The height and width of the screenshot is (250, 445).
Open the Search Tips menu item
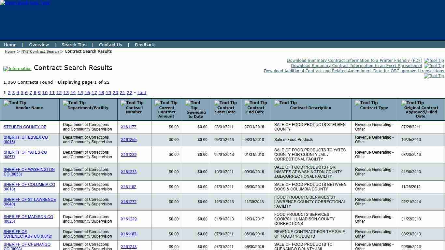click(74, 45)
